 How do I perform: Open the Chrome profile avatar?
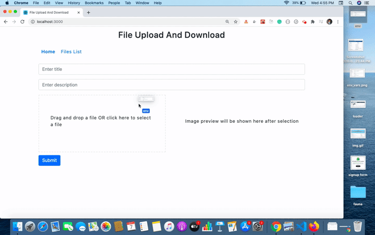pyautogui.click(x=329, y=22)
